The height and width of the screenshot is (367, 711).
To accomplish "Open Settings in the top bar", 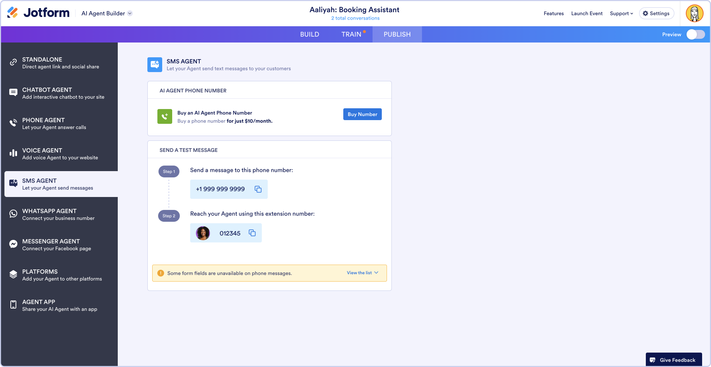I will (656, 13).
